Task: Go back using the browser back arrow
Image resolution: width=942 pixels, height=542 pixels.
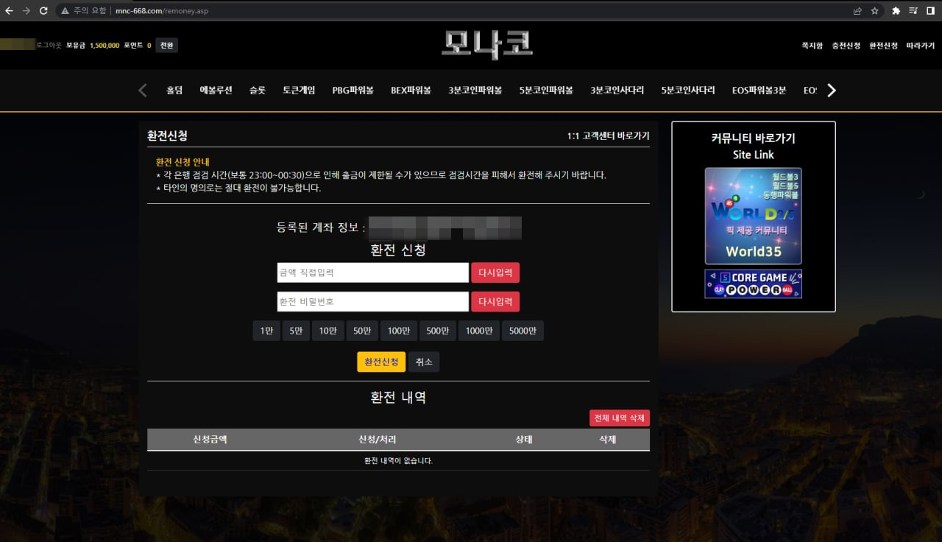Action: (x=9, y=11)
